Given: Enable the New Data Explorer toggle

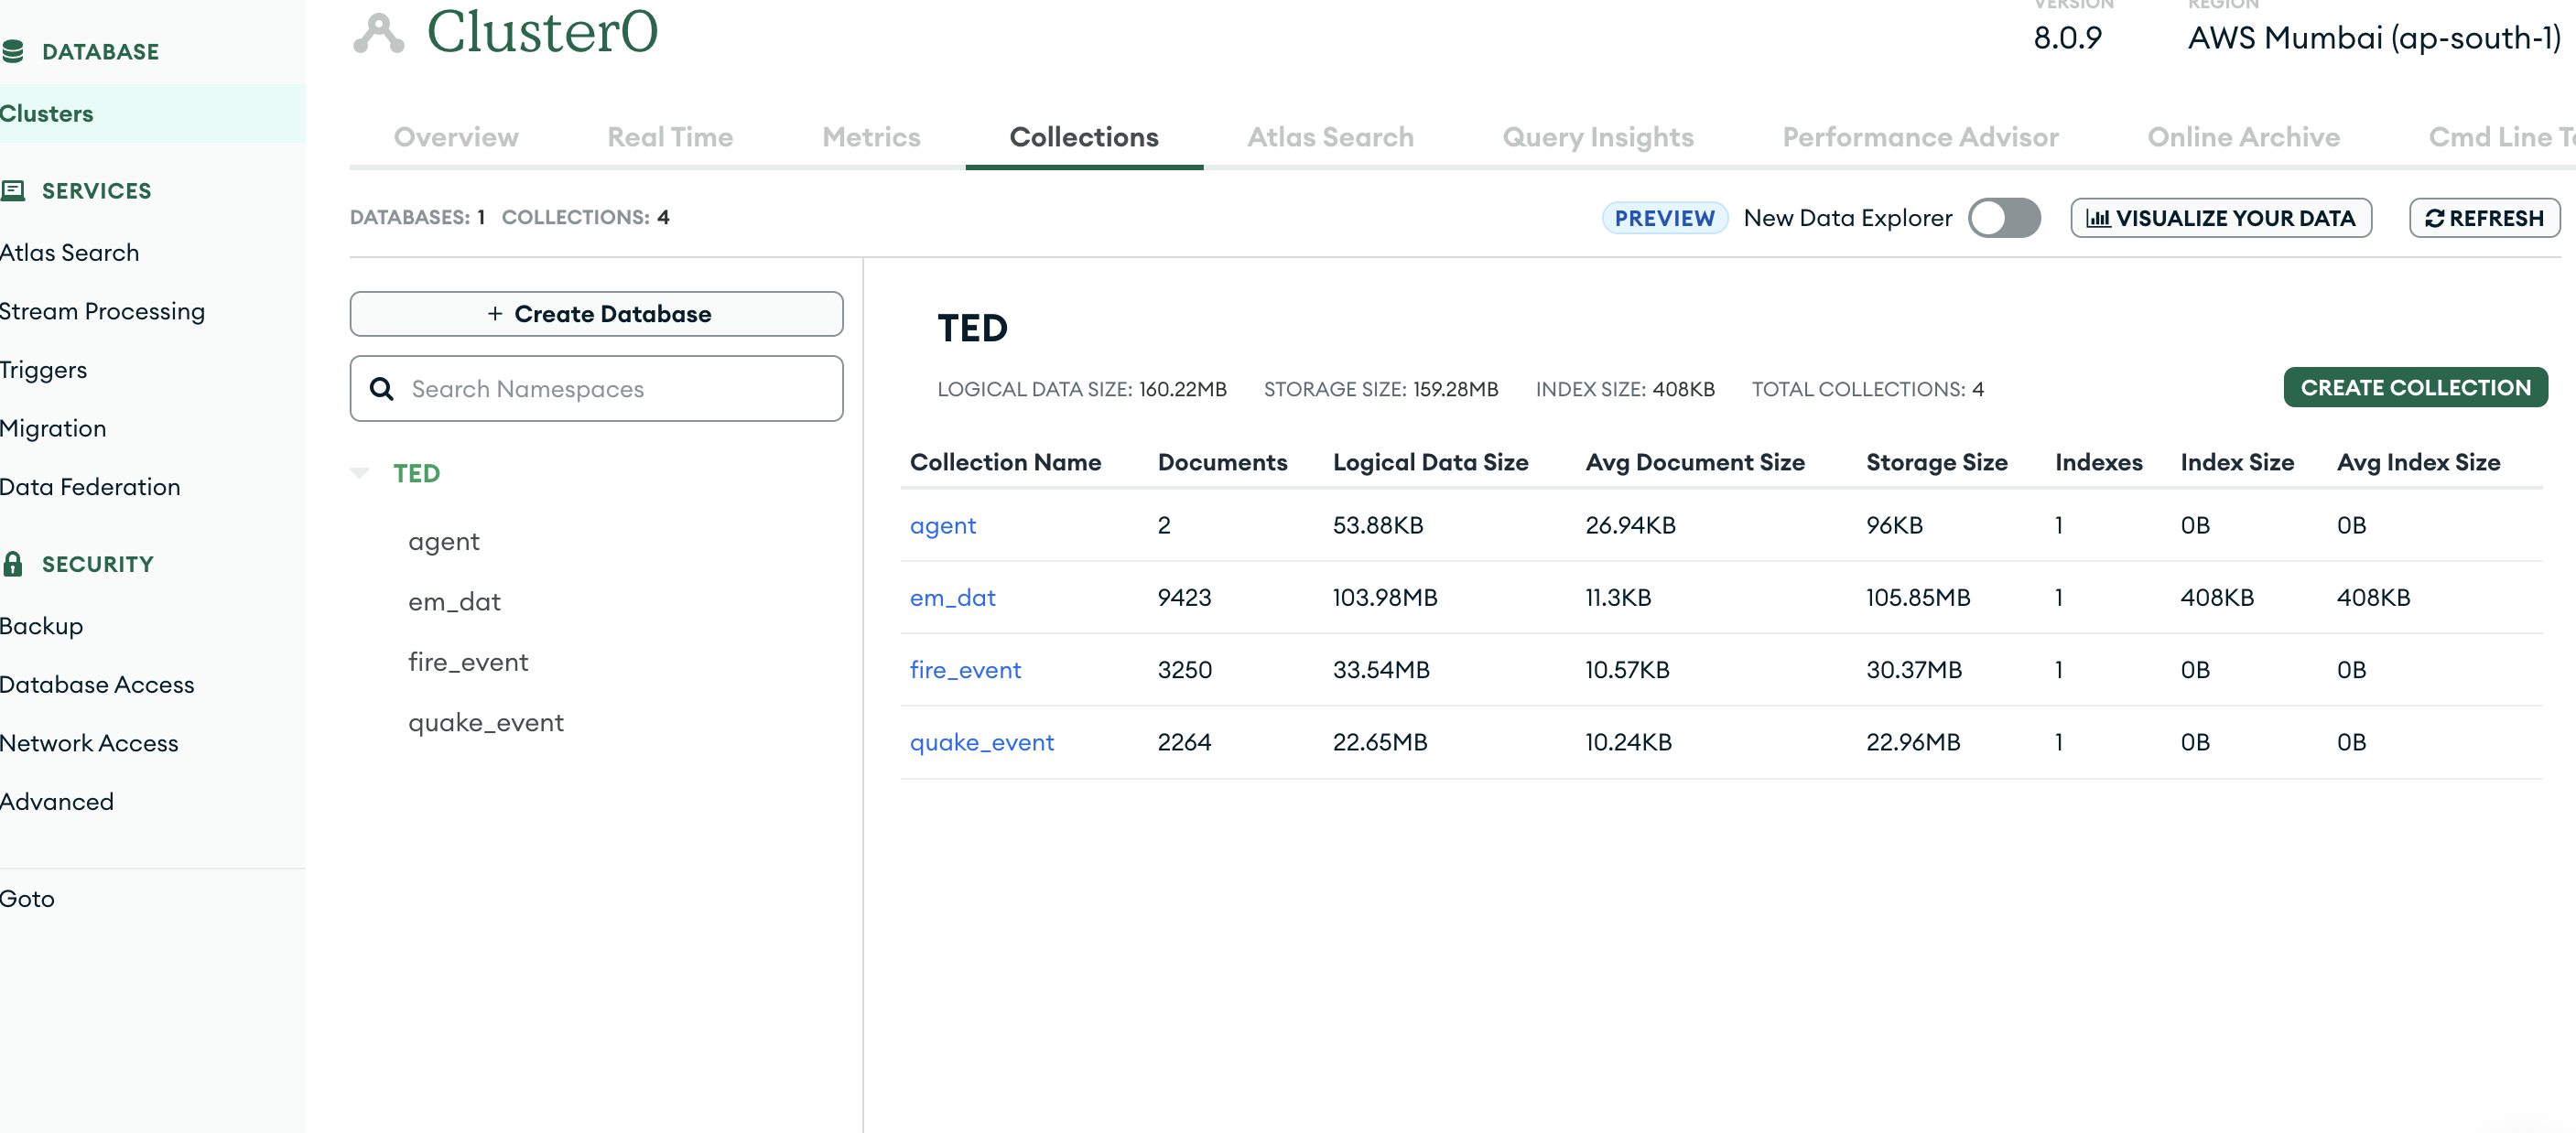Looking at the screenshot, I should tap(2004, 218).
